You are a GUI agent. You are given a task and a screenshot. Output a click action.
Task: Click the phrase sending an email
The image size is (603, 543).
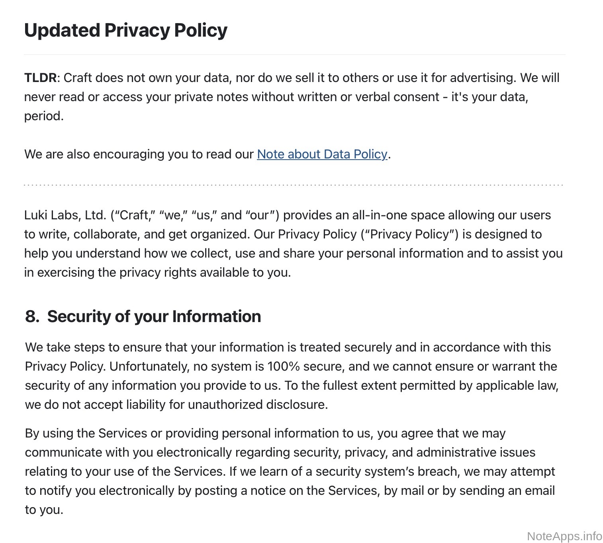(x=507, y=490)
